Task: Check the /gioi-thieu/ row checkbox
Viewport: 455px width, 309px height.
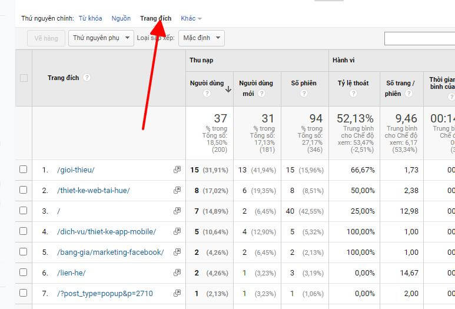Action: click(x=23, y=169)
